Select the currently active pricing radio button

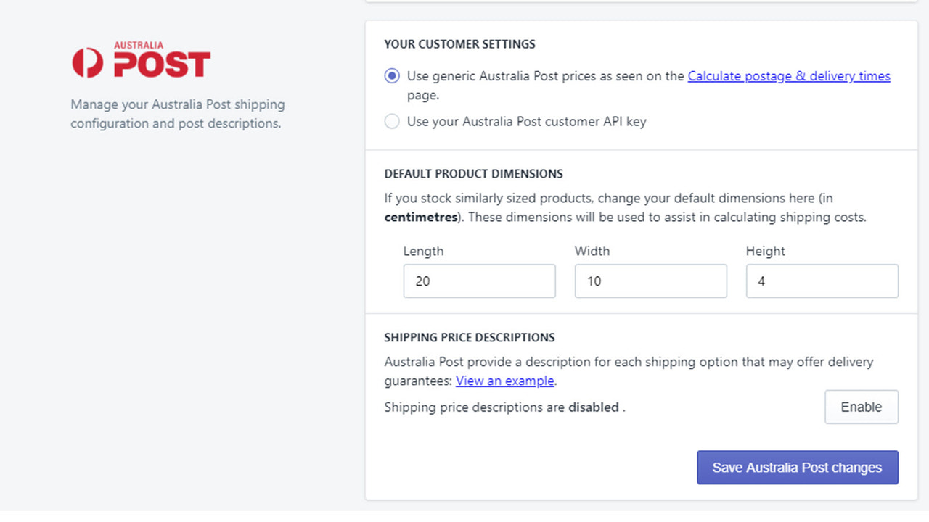392,75
